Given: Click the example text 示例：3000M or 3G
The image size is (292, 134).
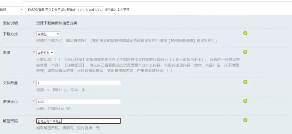Looking at the screenshot, I should [x=53, y=109].
